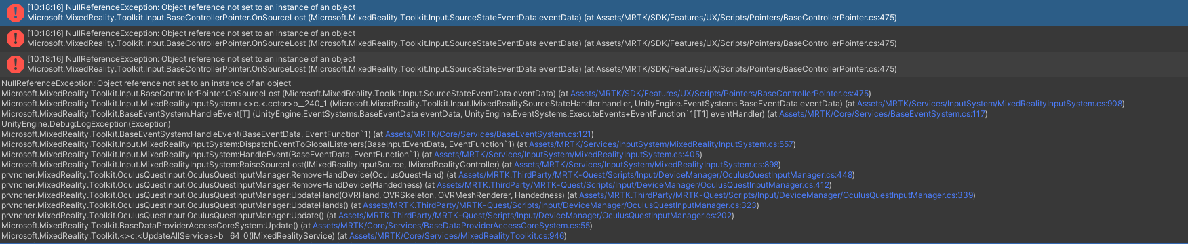
Task: Jump to OculusQuestInputManager.cs:339 link
Action: (x=776, y=195)
